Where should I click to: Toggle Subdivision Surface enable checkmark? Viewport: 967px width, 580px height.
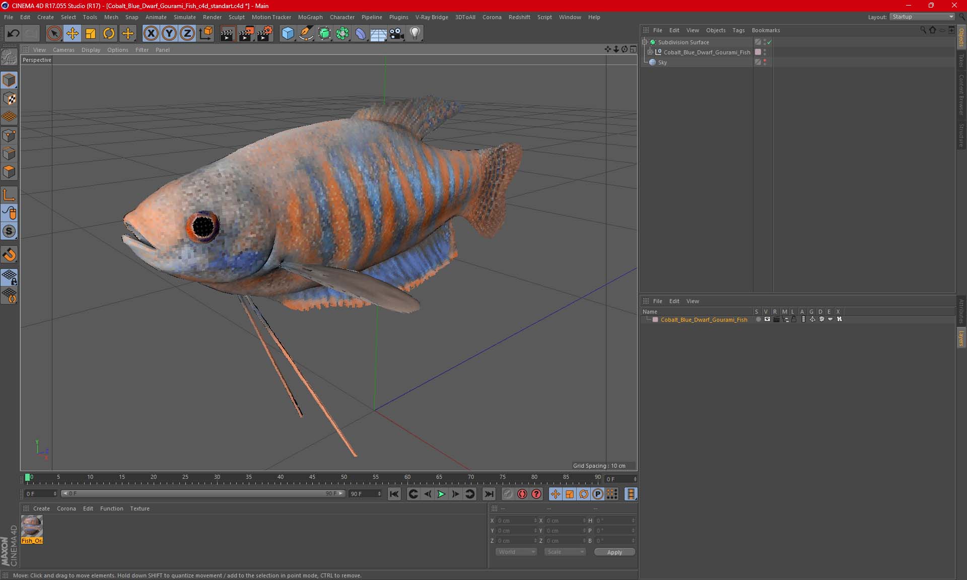click(x=770, y=42)
